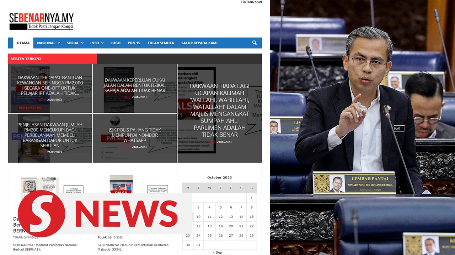Open JSJK Polis Pahang WhatsApp article

pyautogui.click(x=135, y=135)
